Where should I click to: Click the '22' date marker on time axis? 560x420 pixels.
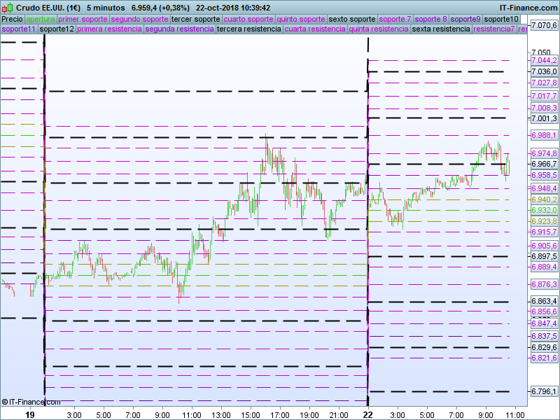click(367, 414)
